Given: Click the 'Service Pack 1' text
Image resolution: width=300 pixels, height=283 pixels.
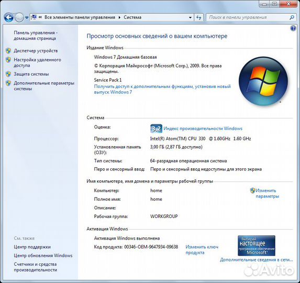Looking at the screenshot, I should (x=108, y=80).
